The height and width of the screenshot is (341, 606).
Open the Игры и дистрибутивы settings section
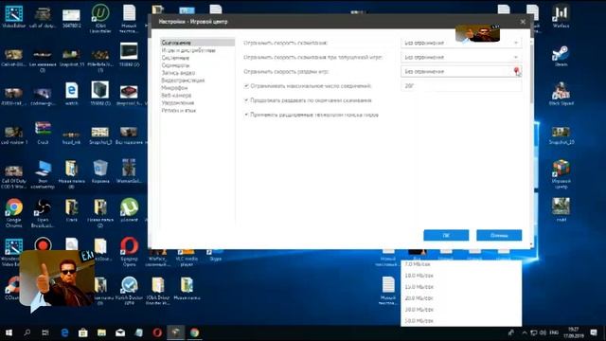point(188,50)
